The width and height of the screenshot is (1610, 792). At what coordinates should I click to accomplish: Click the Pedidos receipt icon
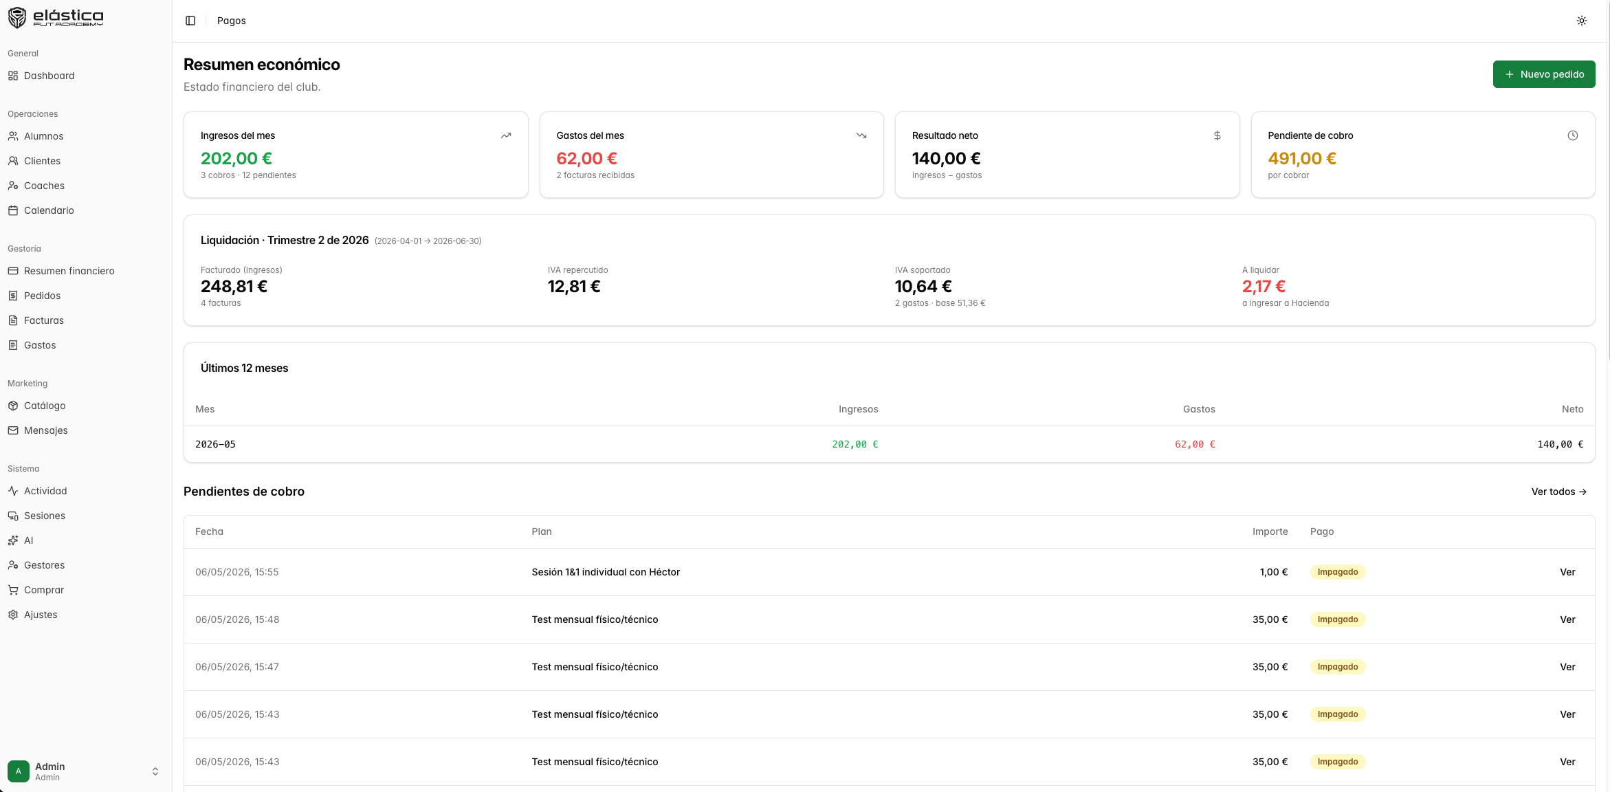pos(13,296)
